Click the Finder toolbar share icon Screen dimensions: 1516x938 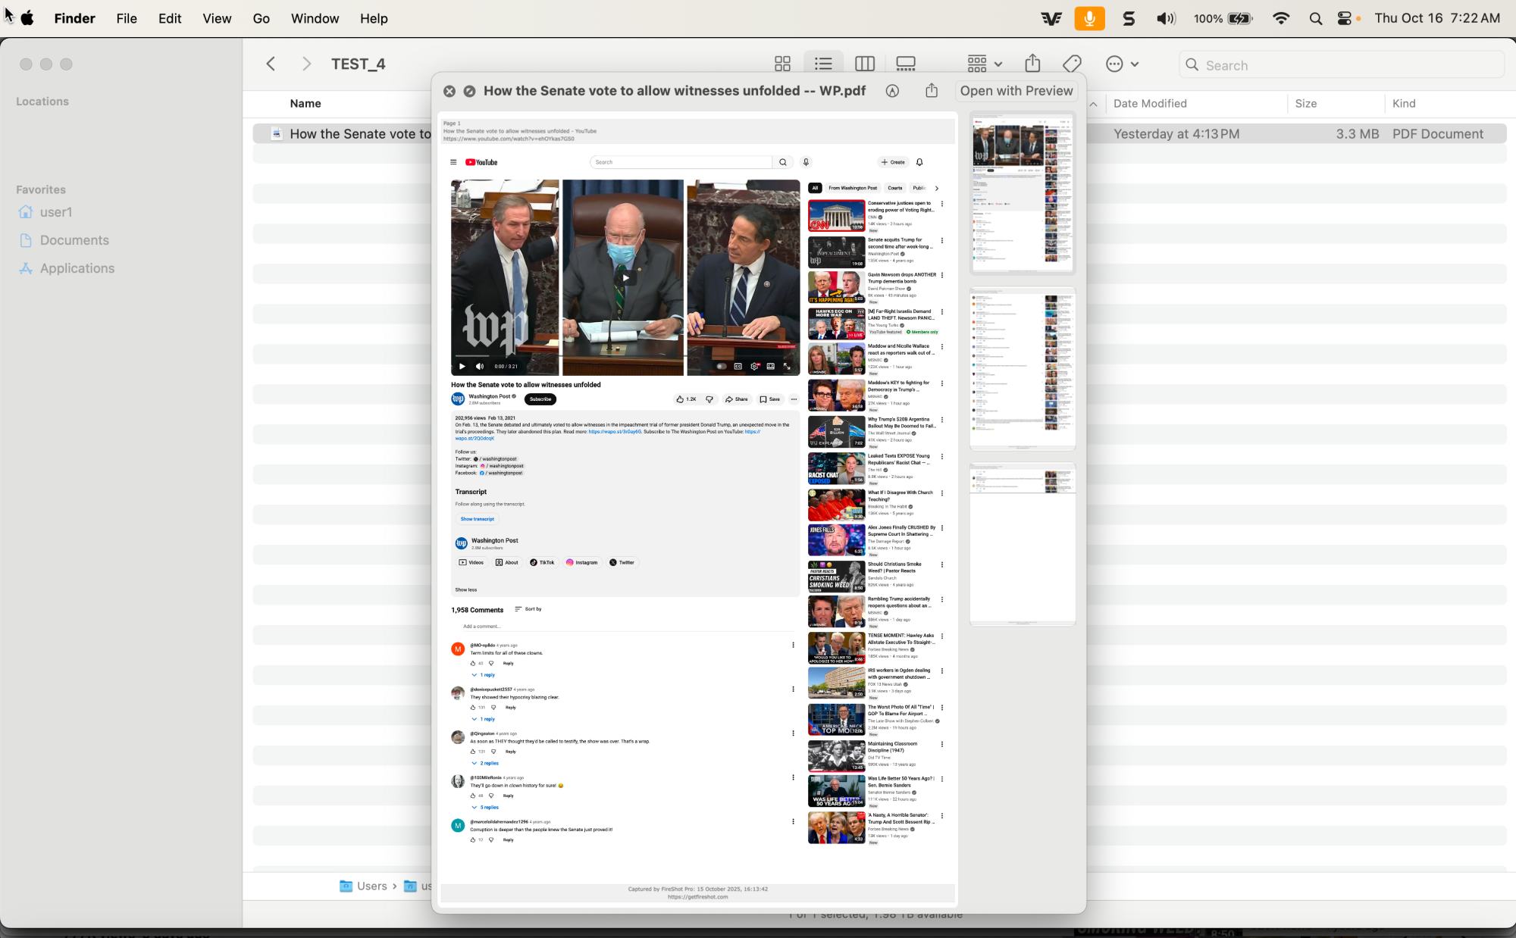tap(1032, 64)
